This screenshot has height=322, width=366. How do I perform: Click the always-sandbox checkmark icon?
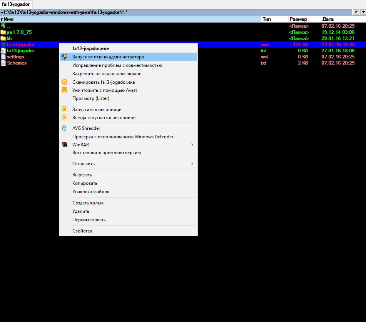coord(64,118)
